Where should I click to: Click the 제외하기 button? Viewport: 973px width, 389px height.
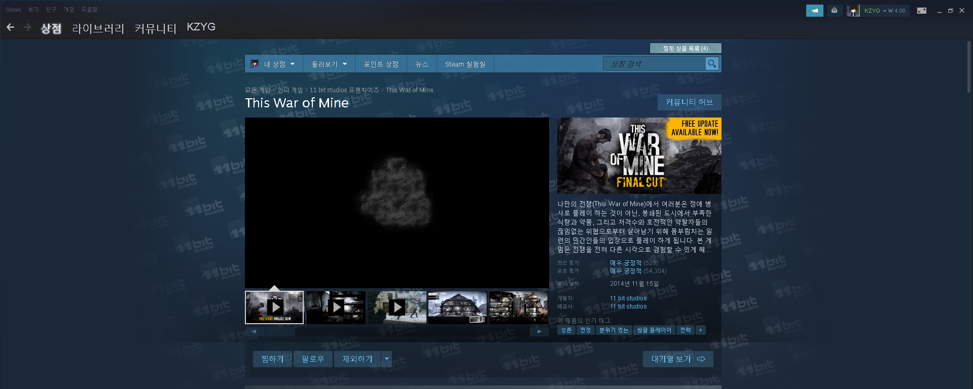[357, 359]
